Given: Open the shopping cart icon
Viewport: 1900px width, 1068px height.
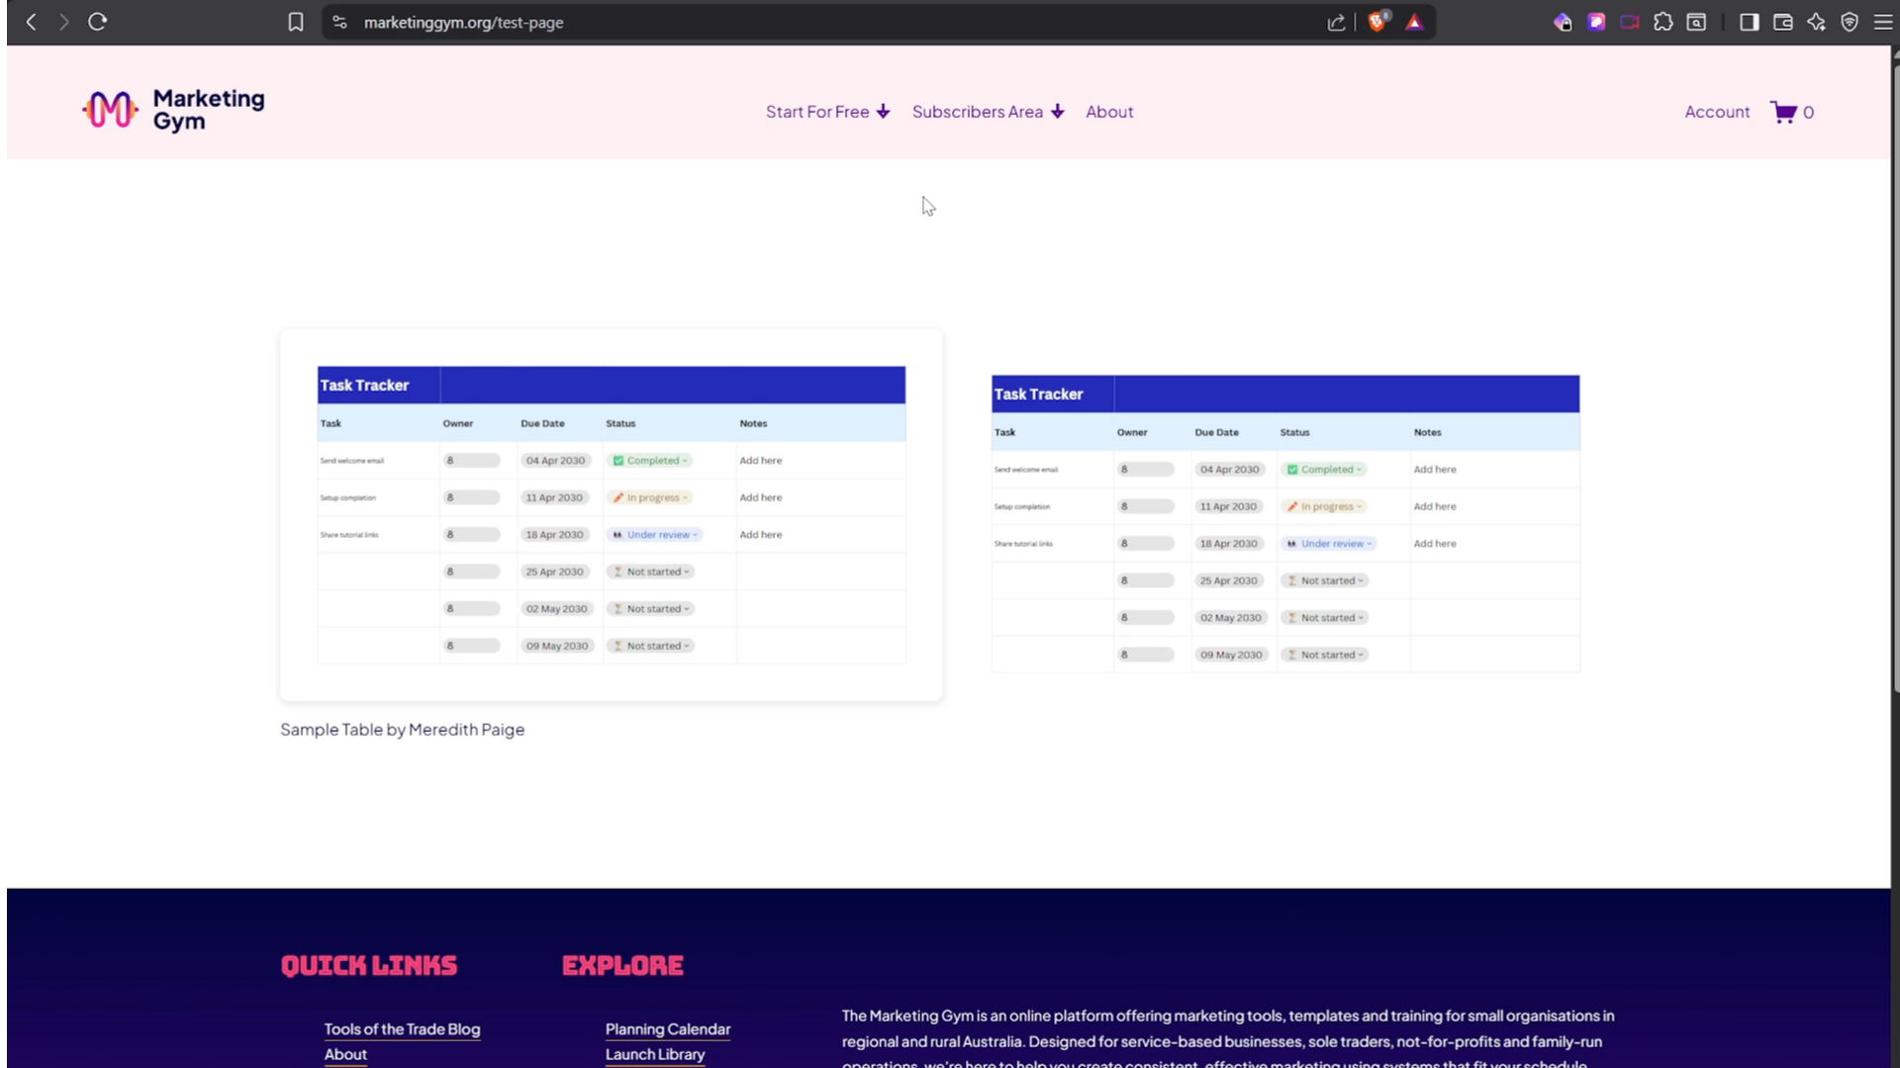Looking at the screenshot, I should point(1783,112).
